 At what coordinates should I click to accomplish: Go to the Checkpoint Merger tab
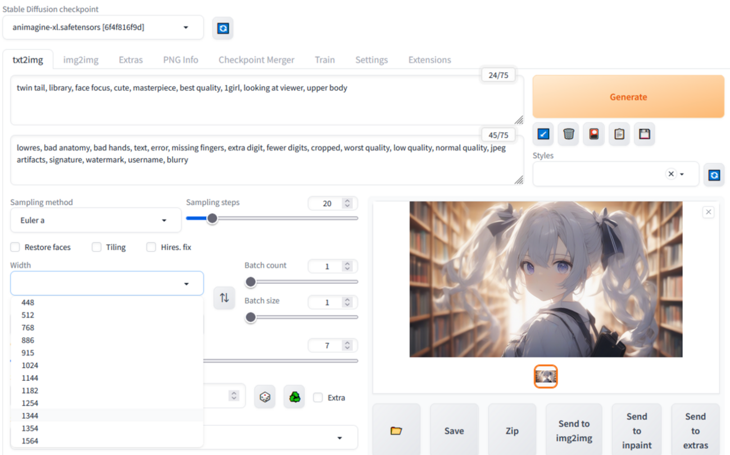point(256,60)
